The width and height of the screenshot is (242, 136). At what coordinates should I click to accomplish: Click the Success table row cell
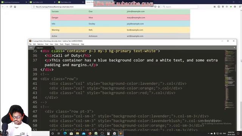(55, 11)
